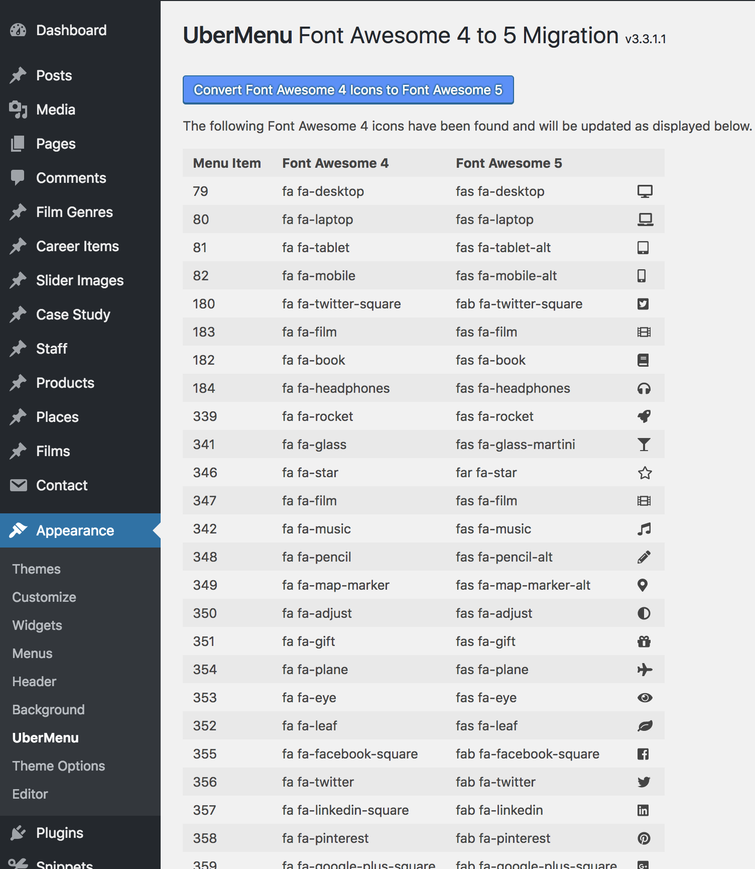Open the Products menu item

click(80, 383)
